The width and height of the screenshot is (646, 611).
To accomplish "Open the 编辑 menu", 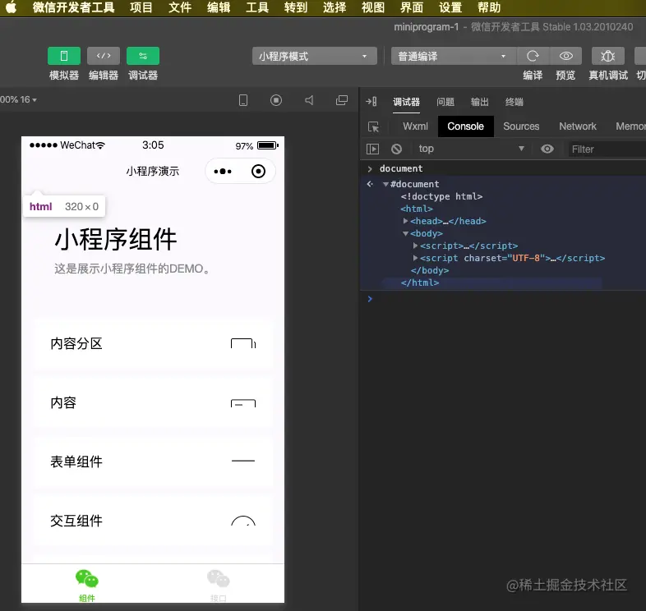I will (219, 7).
